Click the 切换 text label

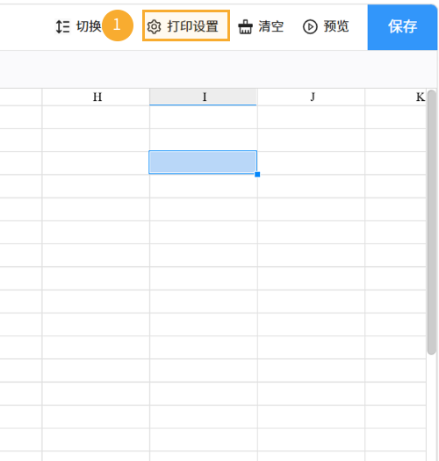pyautogui.click(x=89, y=26)
